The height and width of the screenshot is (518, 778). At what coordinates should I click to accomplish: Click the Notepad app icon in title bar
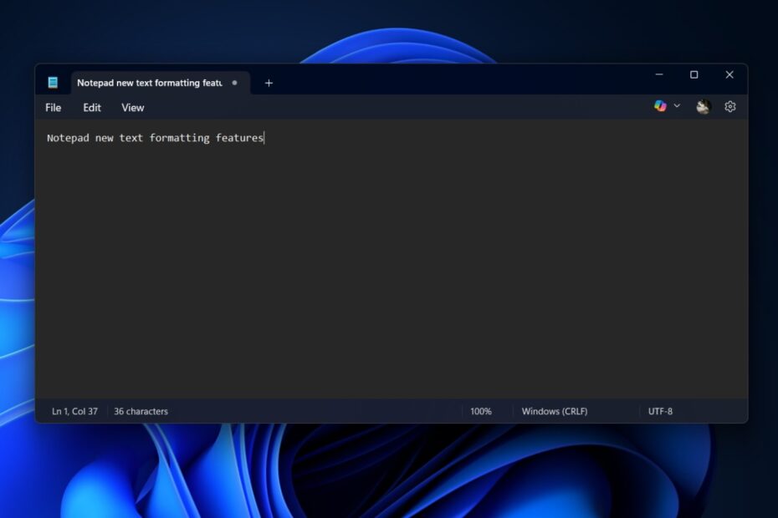(x=53, y=82)
